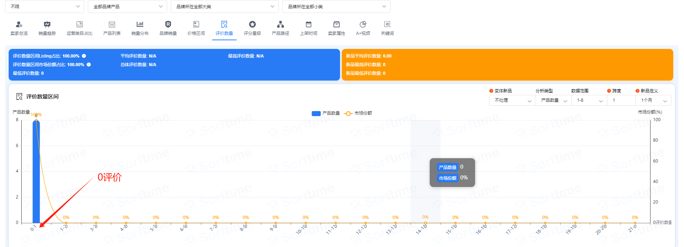Click the 最低评价数量: 0 statistic
The image size is (684, 247).
point(28,73)
